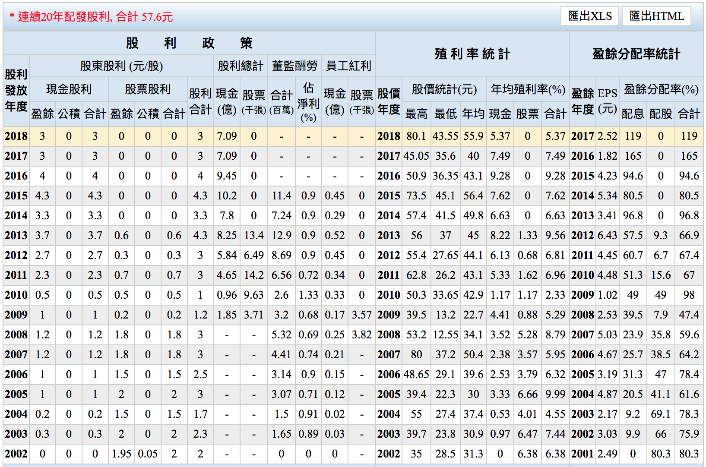Click the 股東股利 (元/股) column group header
Viewport: 706px width, 467px height.
[122, 66]
